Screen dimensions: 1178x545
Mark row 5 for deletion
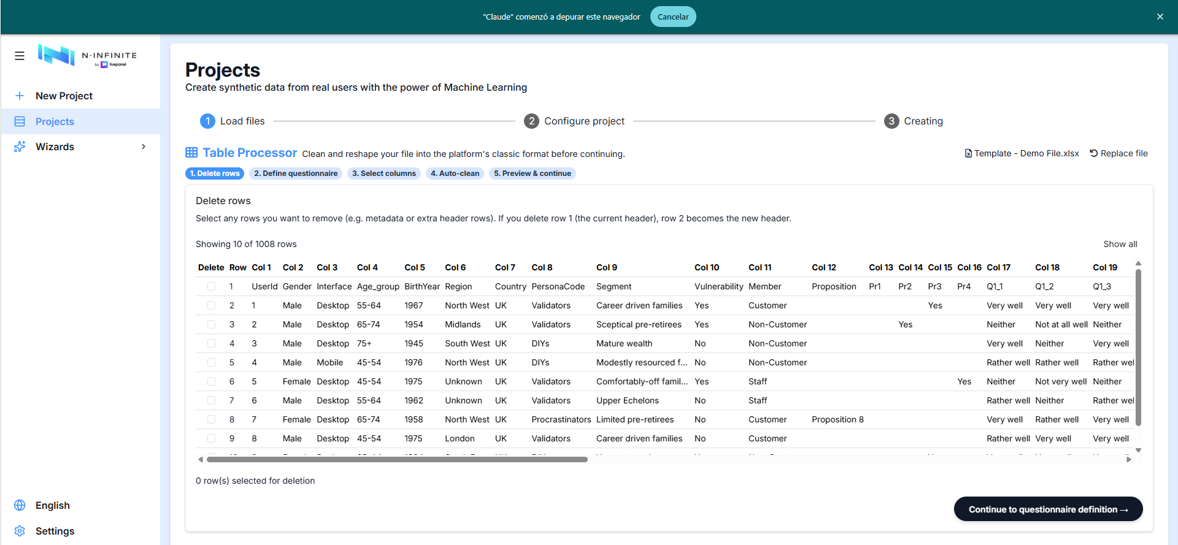211,362
